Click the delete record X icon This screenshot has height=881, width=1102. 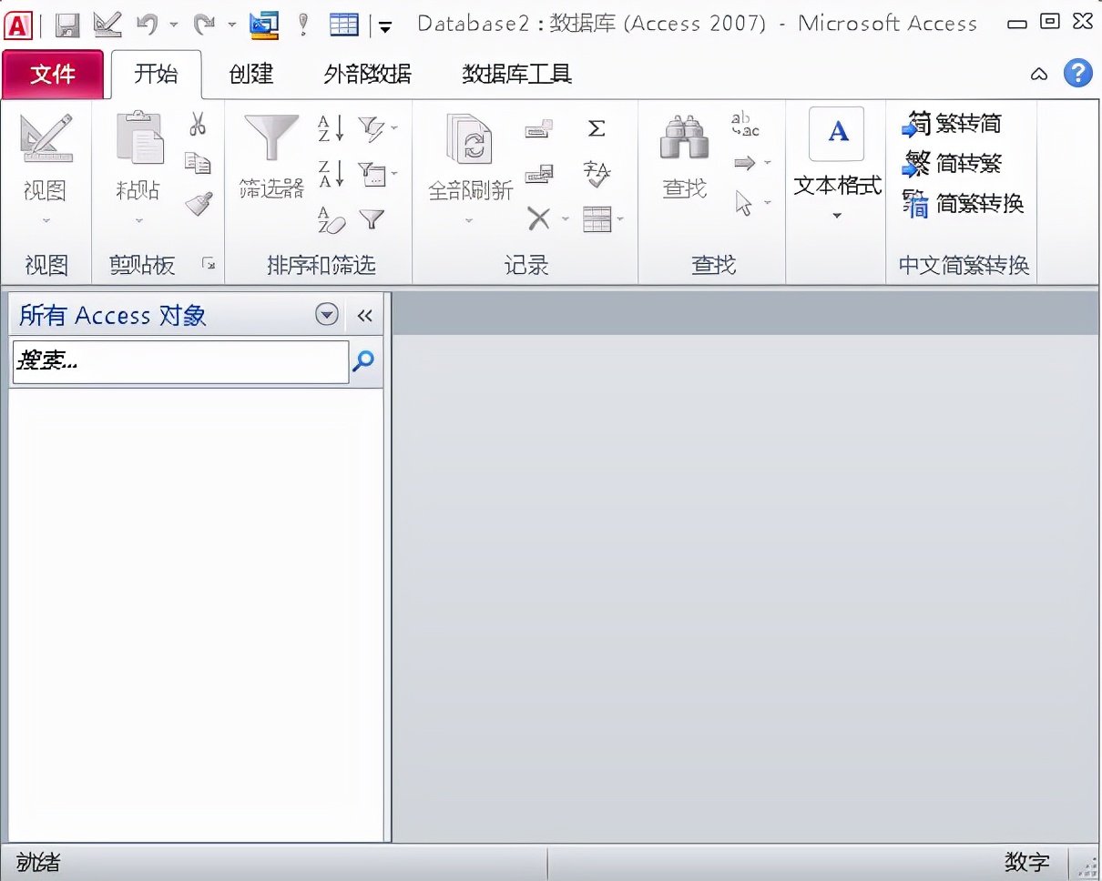coord(538,218)
